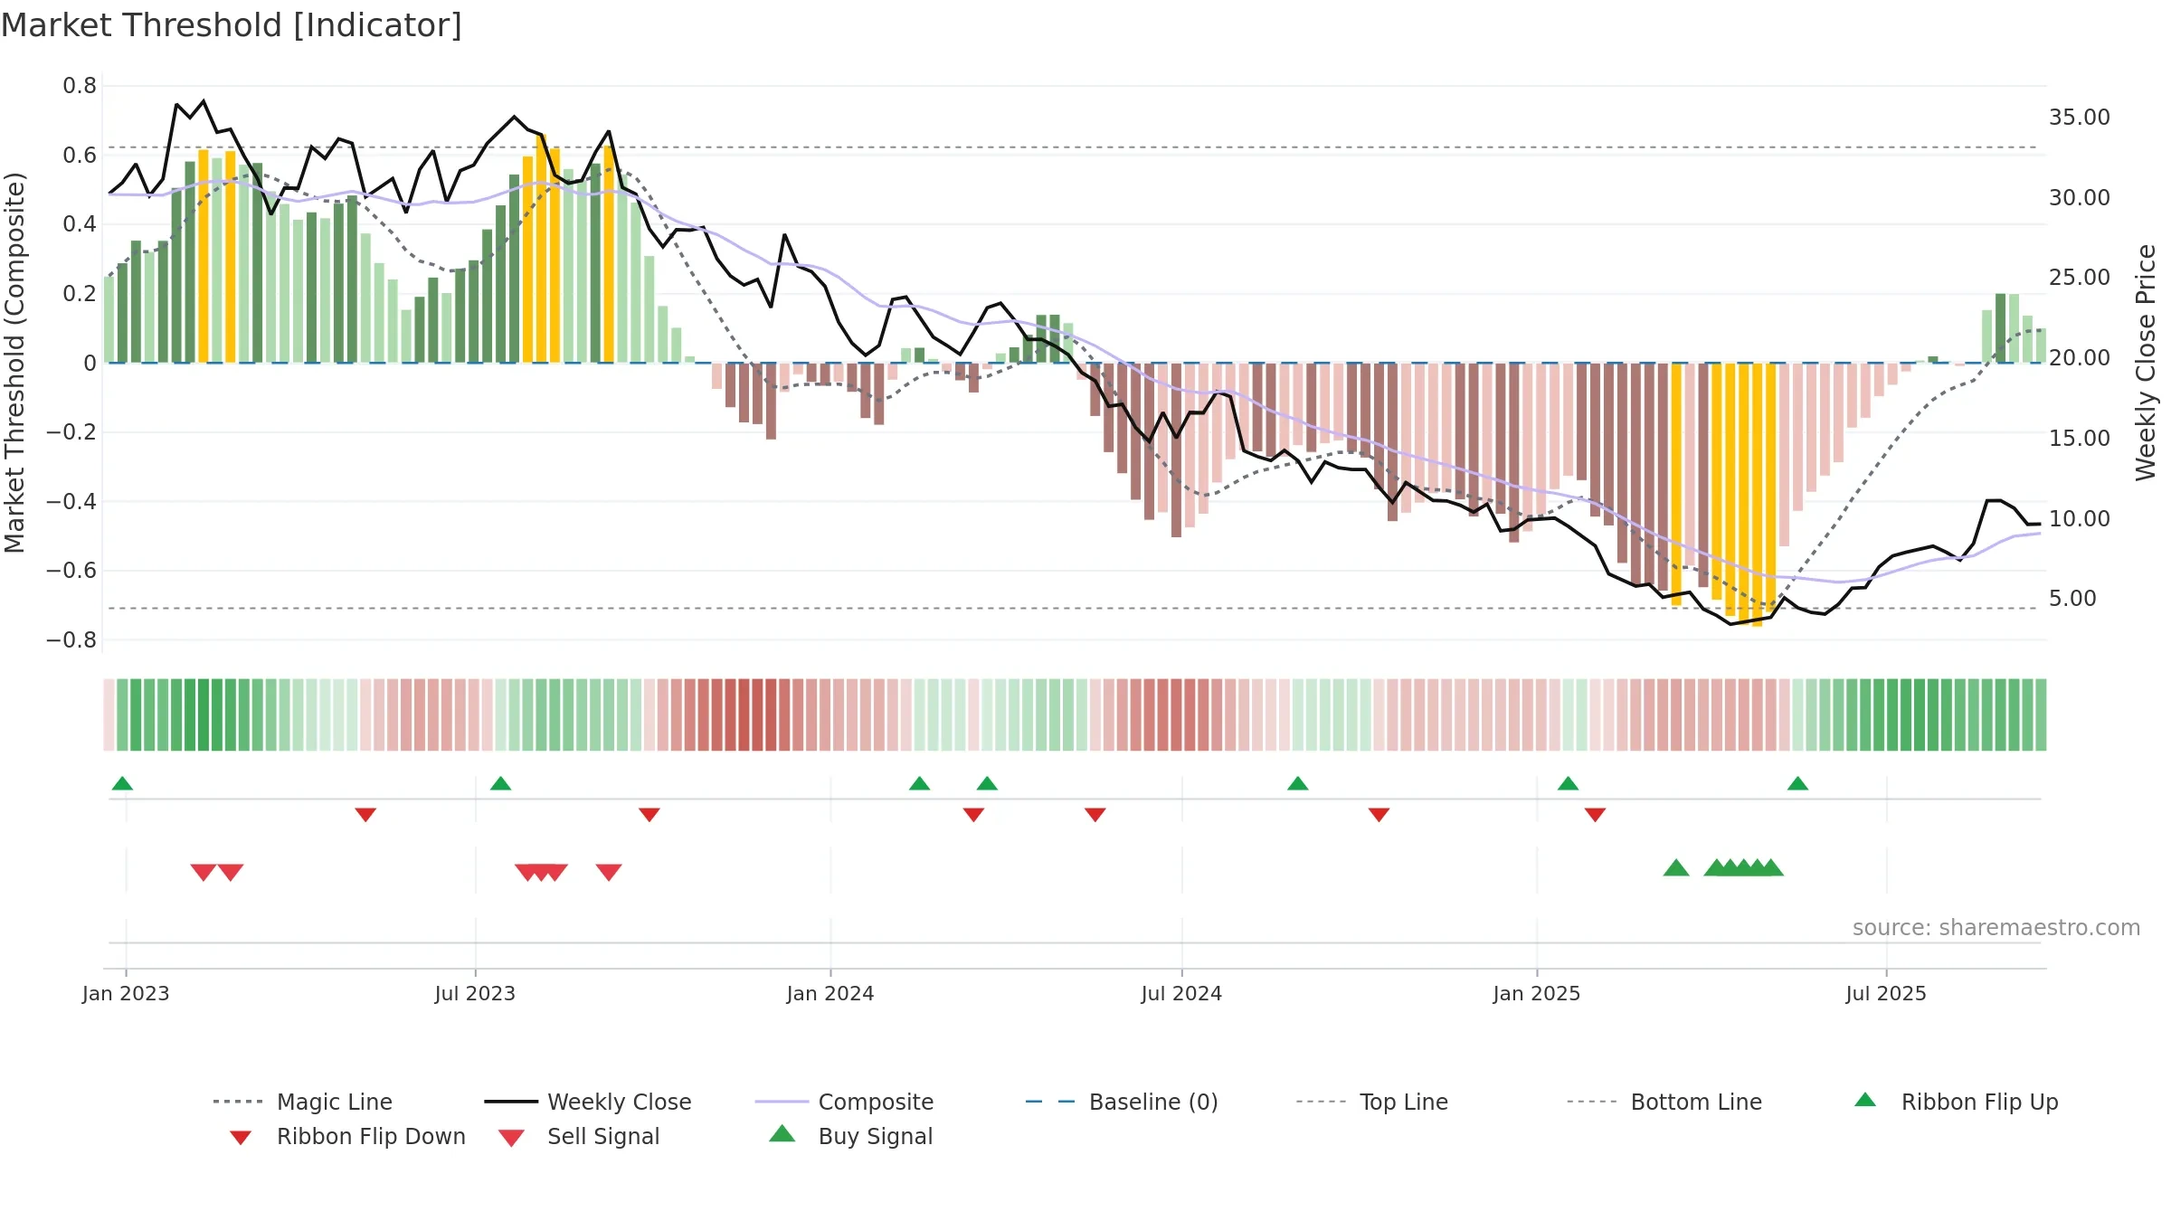Toggle the Bottom Line legend entry

point(1664,1102)
